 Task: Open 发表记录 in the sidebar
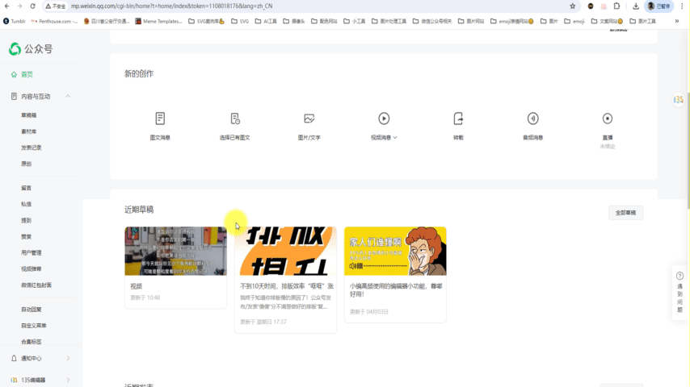[32, 148]
